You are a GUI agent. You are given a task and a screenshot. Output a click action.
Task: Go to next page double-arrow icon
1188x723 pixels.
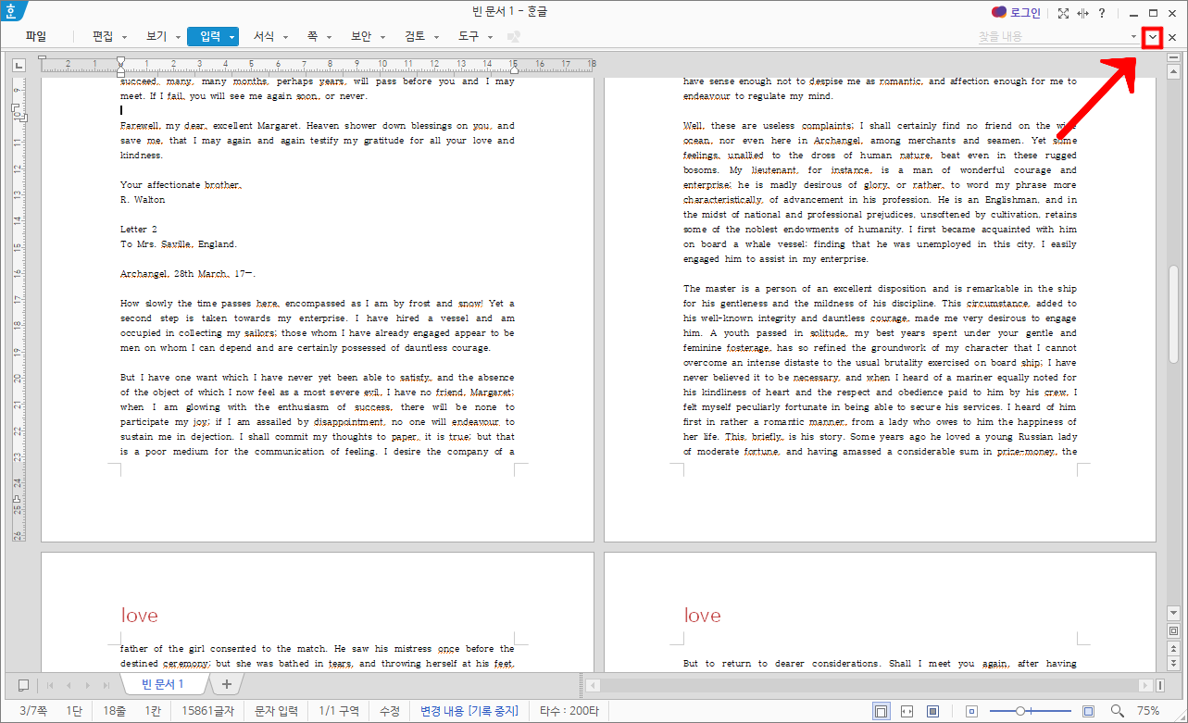point(1173,663)
